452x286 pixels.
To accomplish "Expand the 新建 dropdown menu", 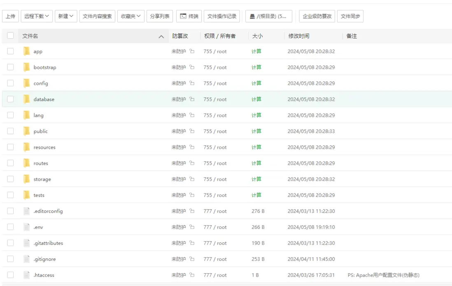I will click(x=66, y=16).
